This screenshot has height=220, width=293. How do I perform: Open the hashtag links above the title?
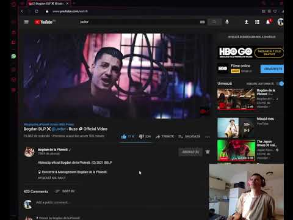[49, 124]
